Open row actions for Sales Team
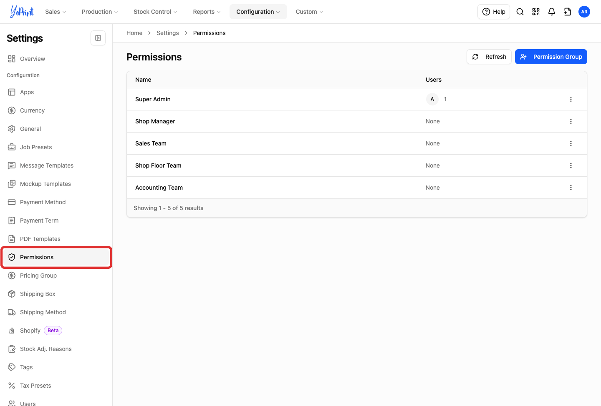 [x=571, y=143]
